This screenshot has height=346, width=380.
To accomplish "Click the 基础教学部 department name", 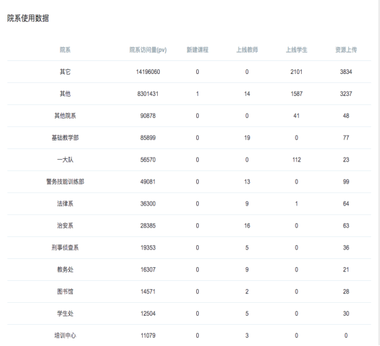I will [x=65, y=138].
